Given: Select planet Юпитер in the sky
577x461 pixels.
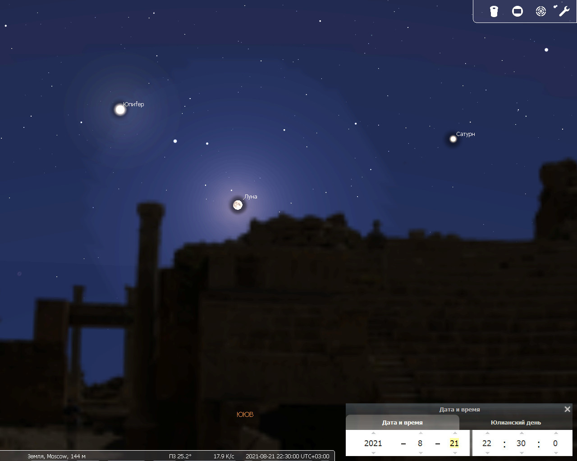Looking at the screenshot, I should pos(120,109).
